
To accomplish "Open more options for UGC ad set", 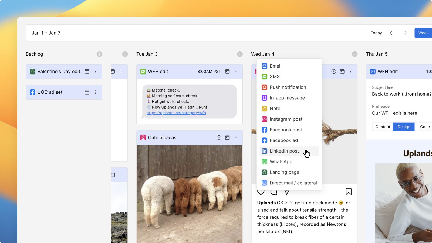I will (96, 92).
